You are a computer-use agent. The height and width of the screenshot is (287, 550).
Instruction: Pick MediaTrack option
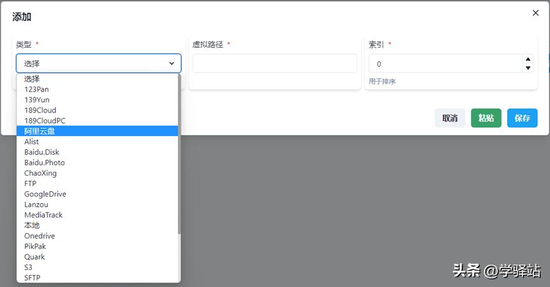pos(97,214)
